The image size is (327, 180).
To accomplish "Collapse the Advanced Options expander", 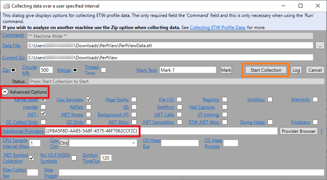I will (6, 92).
